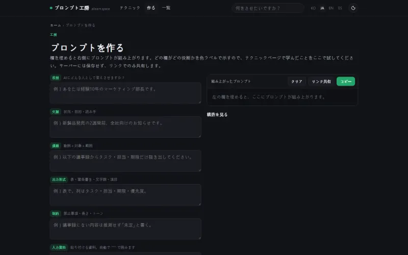Click the クリア button
Screen dimensions: 408x255
(297, 82)
